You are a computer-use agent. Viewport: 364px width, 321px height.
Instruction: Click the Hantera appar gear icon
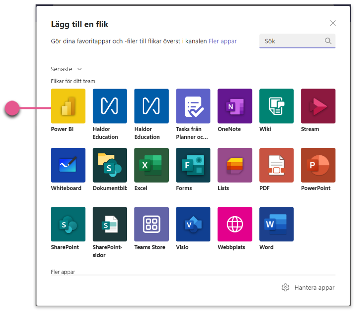point(285,287)
